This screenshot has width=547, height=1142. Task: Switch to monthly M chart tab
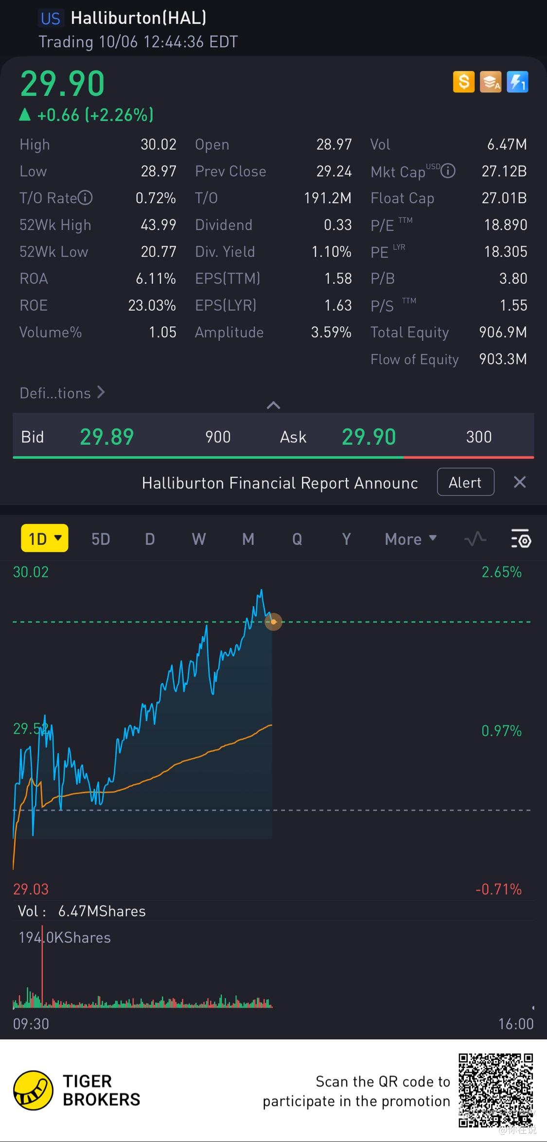(248, 539)
